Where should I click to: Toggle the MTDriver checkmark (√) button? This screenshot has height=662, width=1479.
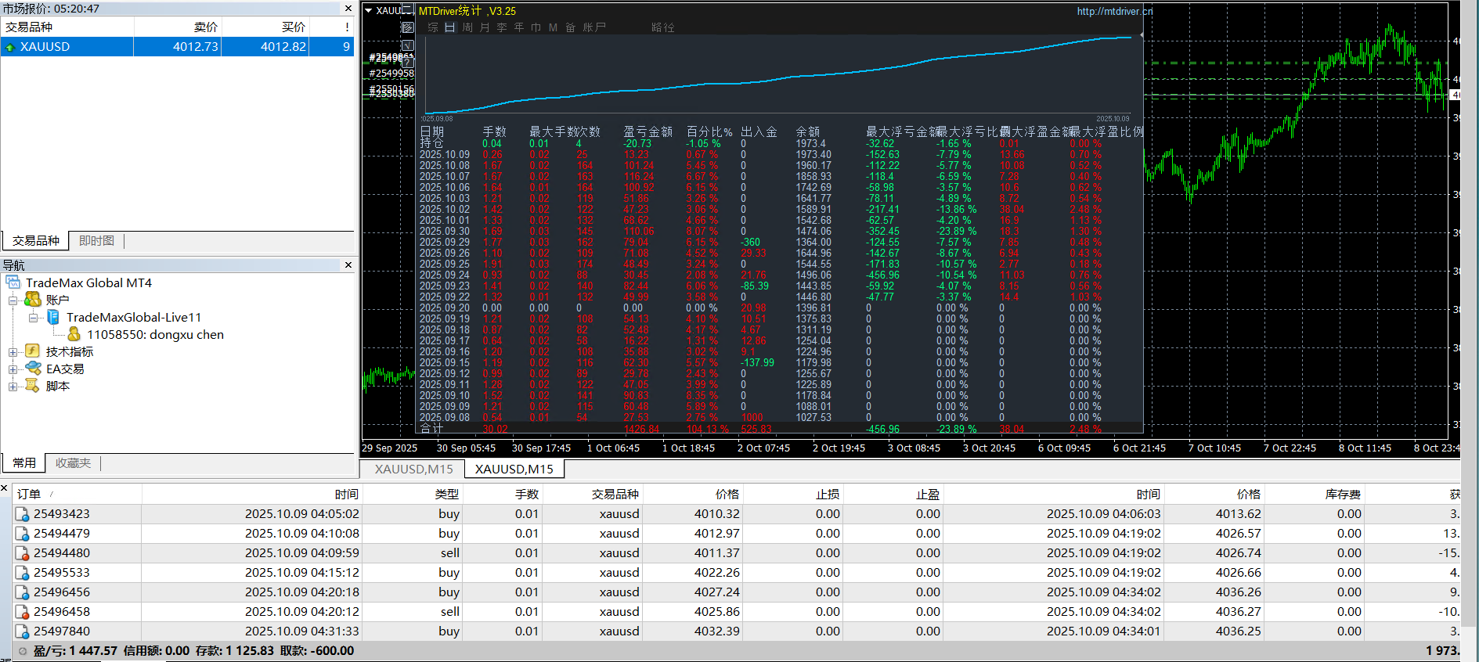point(408,45)
